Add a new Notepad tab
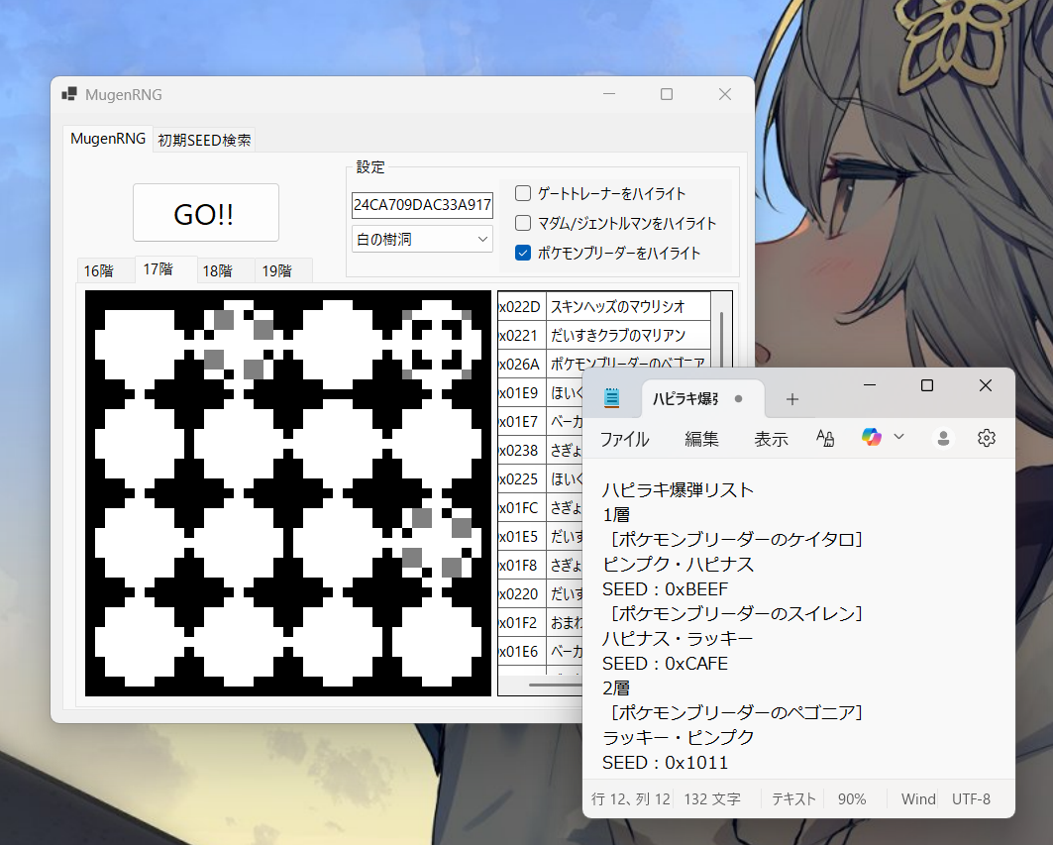The image size is (1053, 845). click(x=792, y=399)
